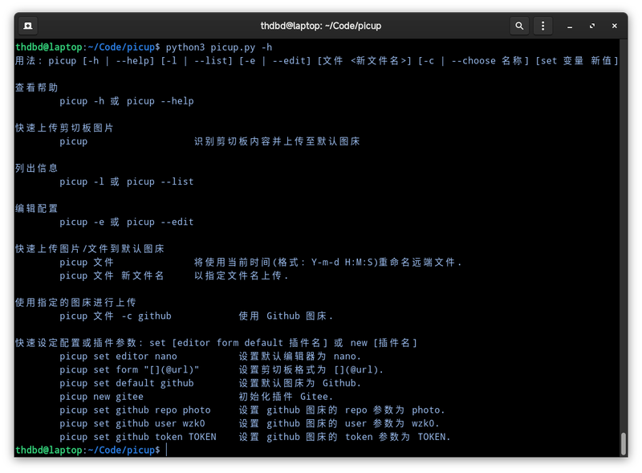The height and width of the screenshot is (473, 642).
Task: Click the window title thdbd@laptop: ~/Code/picup
Action: pos(321,26)
